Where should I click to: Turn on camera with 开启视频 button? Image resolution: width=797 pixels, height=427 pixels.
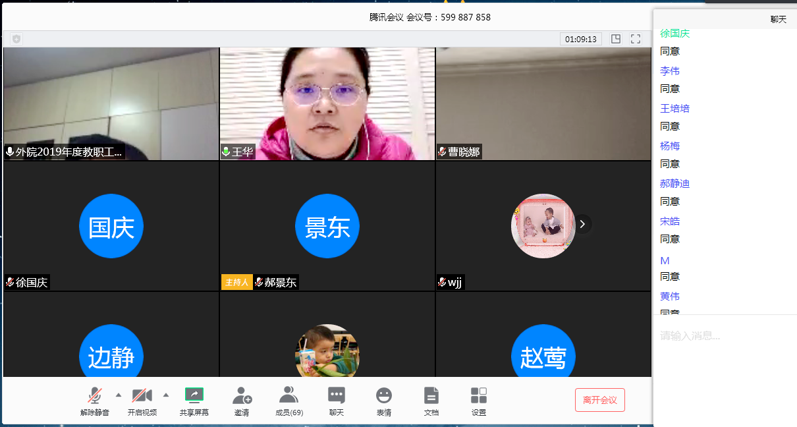pos(142,397)
